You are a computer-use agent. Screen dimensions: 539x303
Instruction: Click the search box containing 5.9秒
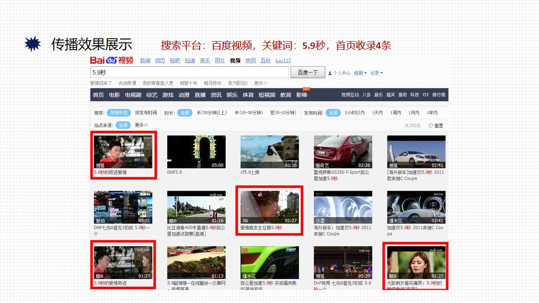tap(189, 72)
